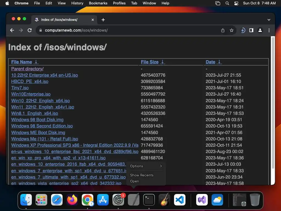
Task: Click the browser forward arrow
Action: pyautogui.click(x=21, y=30)
